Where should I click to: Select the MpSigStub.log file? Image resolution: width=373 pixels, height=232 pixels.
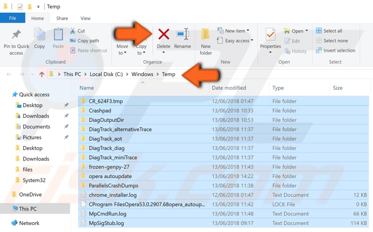(x=223, y=223)
